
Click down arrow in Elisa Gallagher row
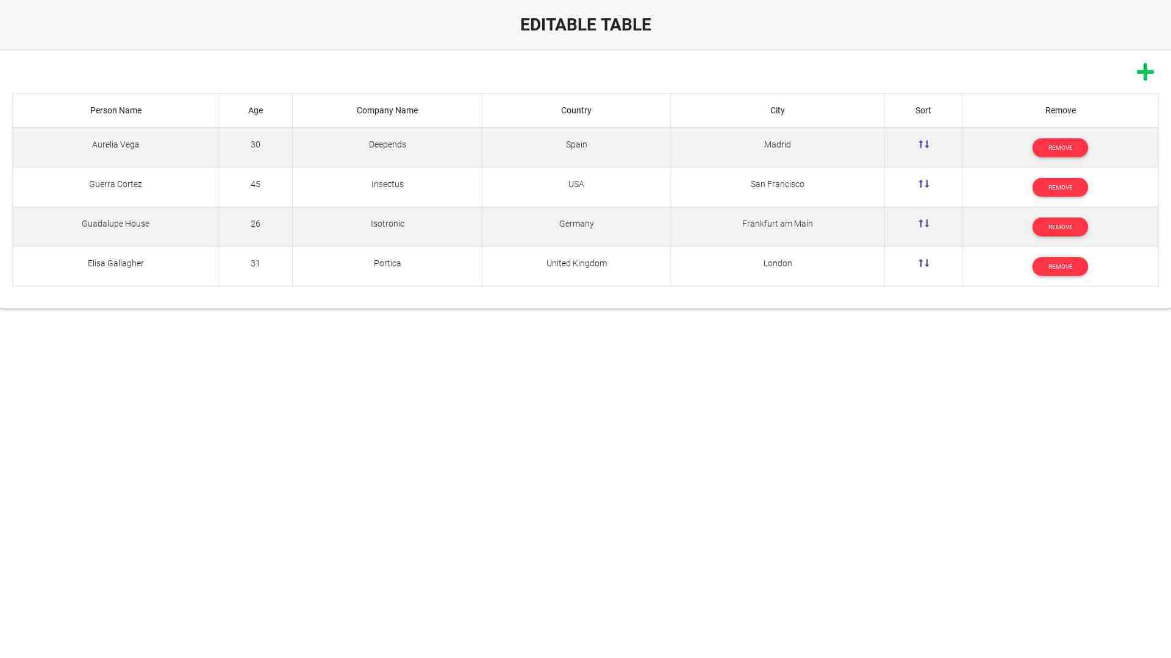927,263
